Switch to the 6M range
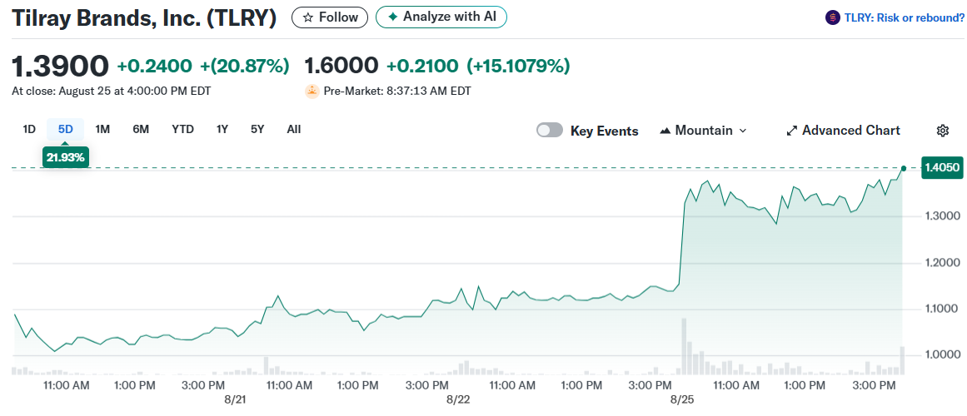This screenshot has height=416, width=967. [x=141, y=130]
